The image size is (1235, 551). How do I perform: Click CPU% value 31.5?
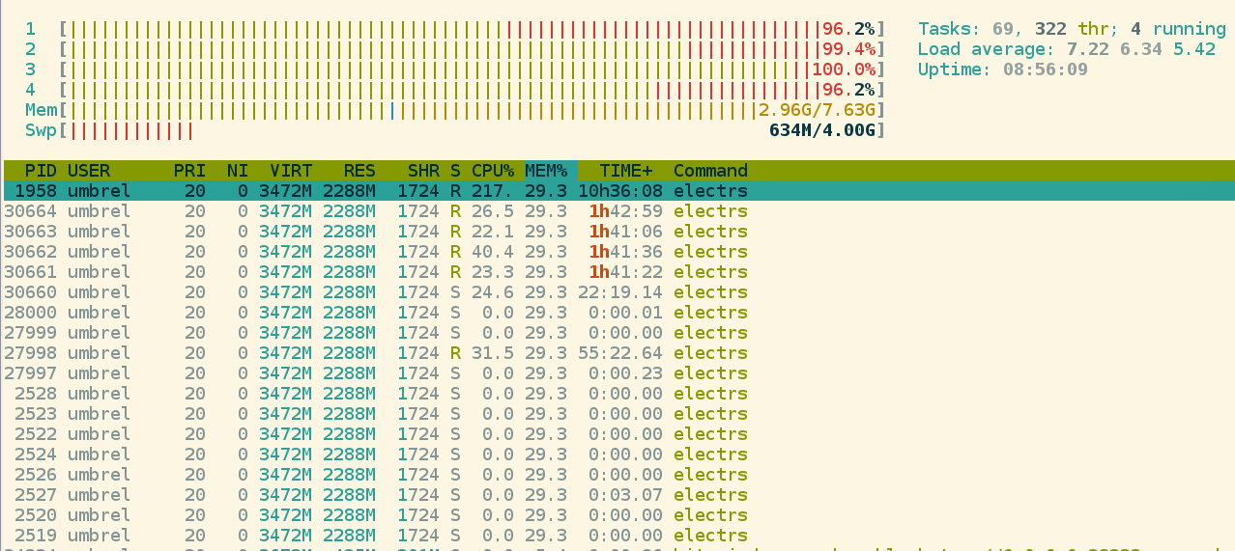click(493, 353)
